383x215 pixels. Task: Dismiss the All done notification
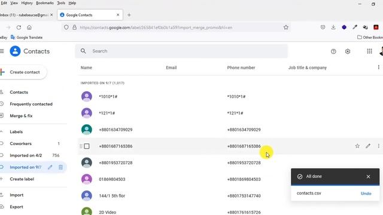click(369, 177)
